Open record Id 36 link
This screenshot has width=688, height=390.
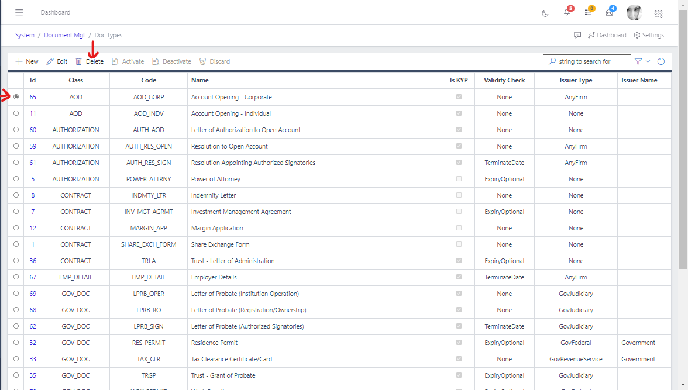point(33,261)
